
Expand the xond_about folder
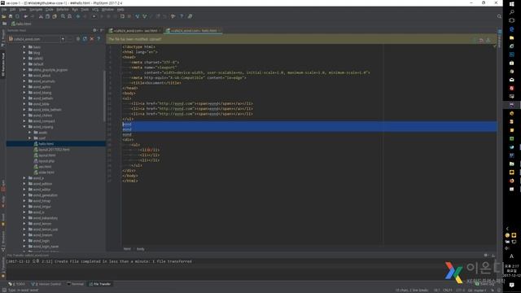coord(24,76)
